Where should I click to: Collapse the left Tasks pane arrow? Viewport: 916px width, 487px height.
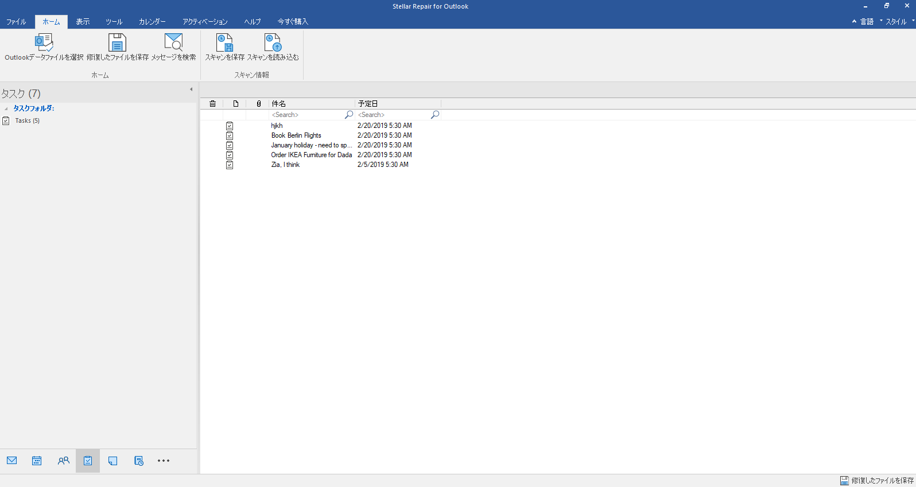point(191,89)
